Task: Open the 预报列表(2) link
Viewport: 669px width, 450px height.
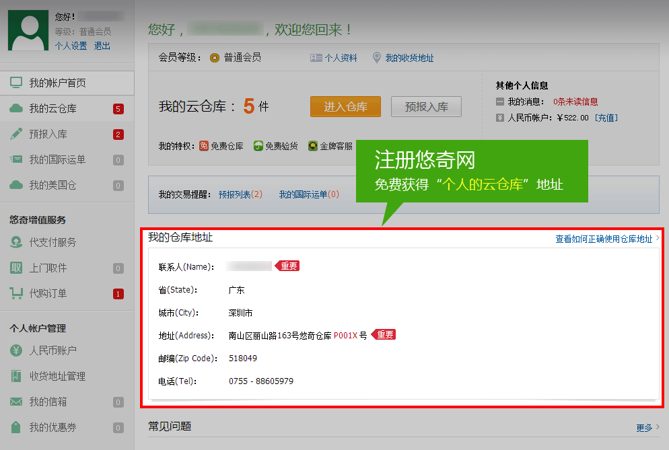Action: coord(241,194)
